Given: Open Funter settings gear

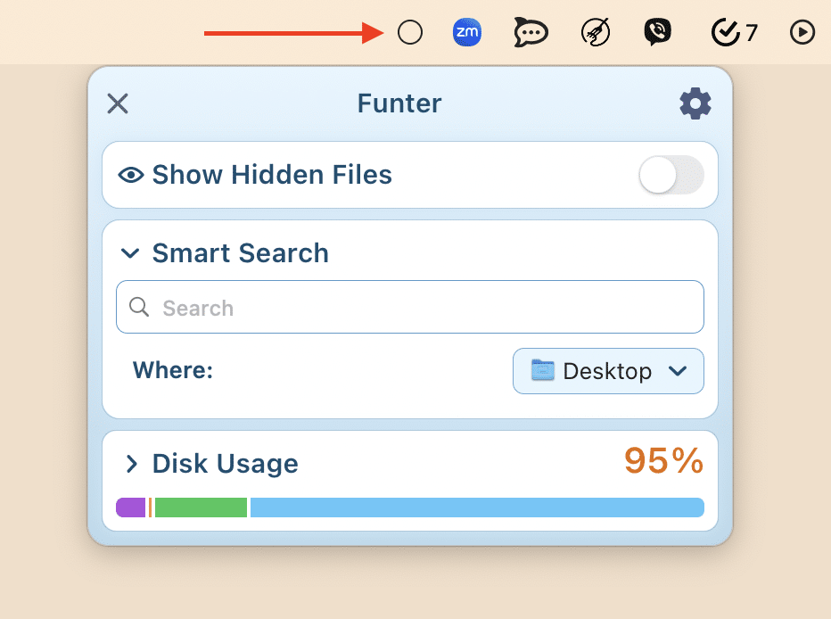Looking at the screenshot, I should (x=695, y=103).
